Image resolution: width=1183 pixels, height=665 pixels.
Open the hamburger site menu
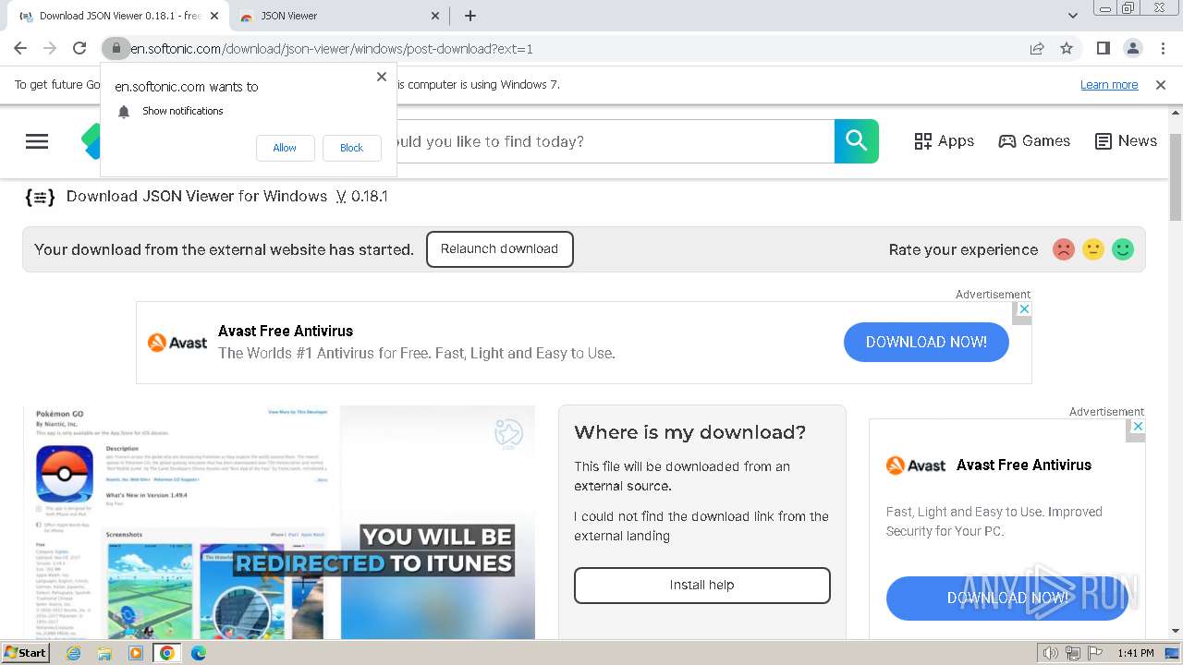coord(37,141)
